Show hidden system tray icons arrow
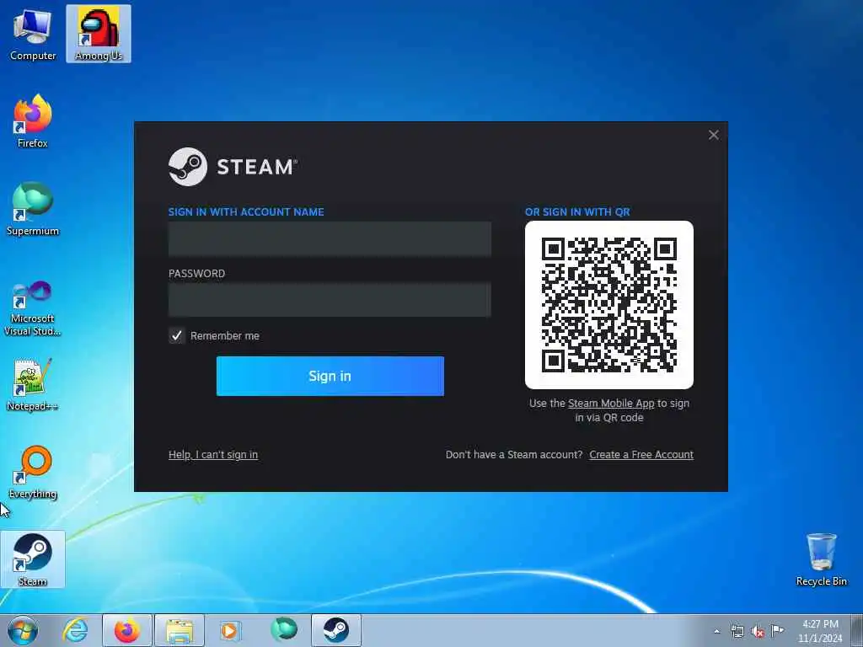 tap(716, 631)
